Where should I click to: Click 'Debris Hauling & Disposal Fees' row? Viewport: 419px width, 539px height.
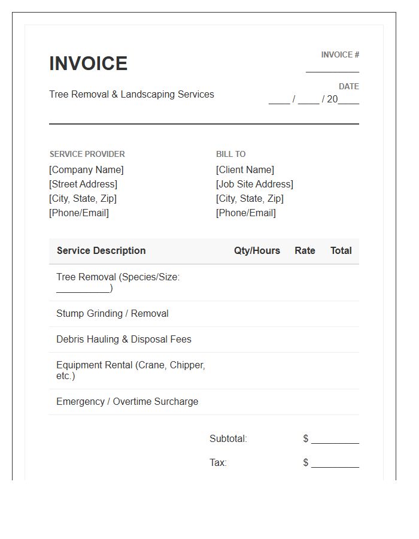pos(204,340)
